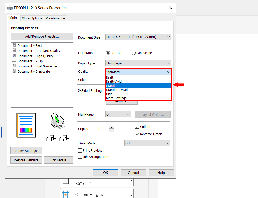This screenshot has width=258, height=198.
Task: Click the Ink Levels button
Action: 59,160
